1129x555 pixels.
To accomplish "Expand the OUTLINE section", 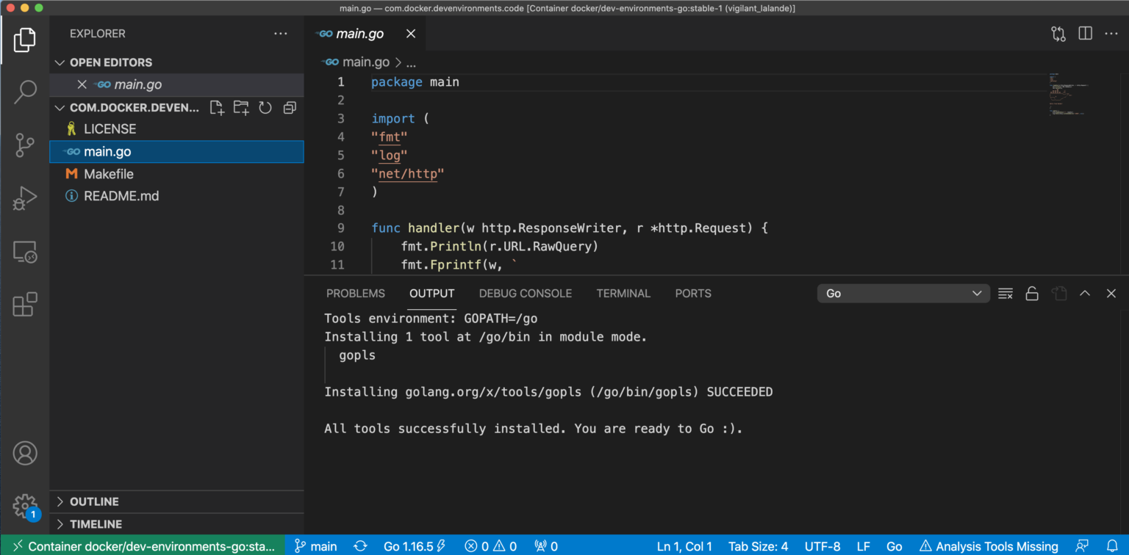I will (93, 501).
